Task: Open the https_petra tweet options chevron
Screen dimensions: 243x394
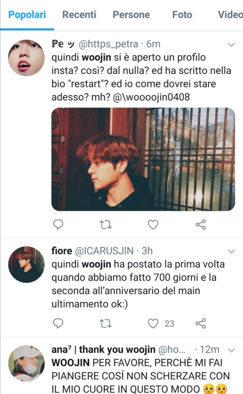Action: [231, 45]
